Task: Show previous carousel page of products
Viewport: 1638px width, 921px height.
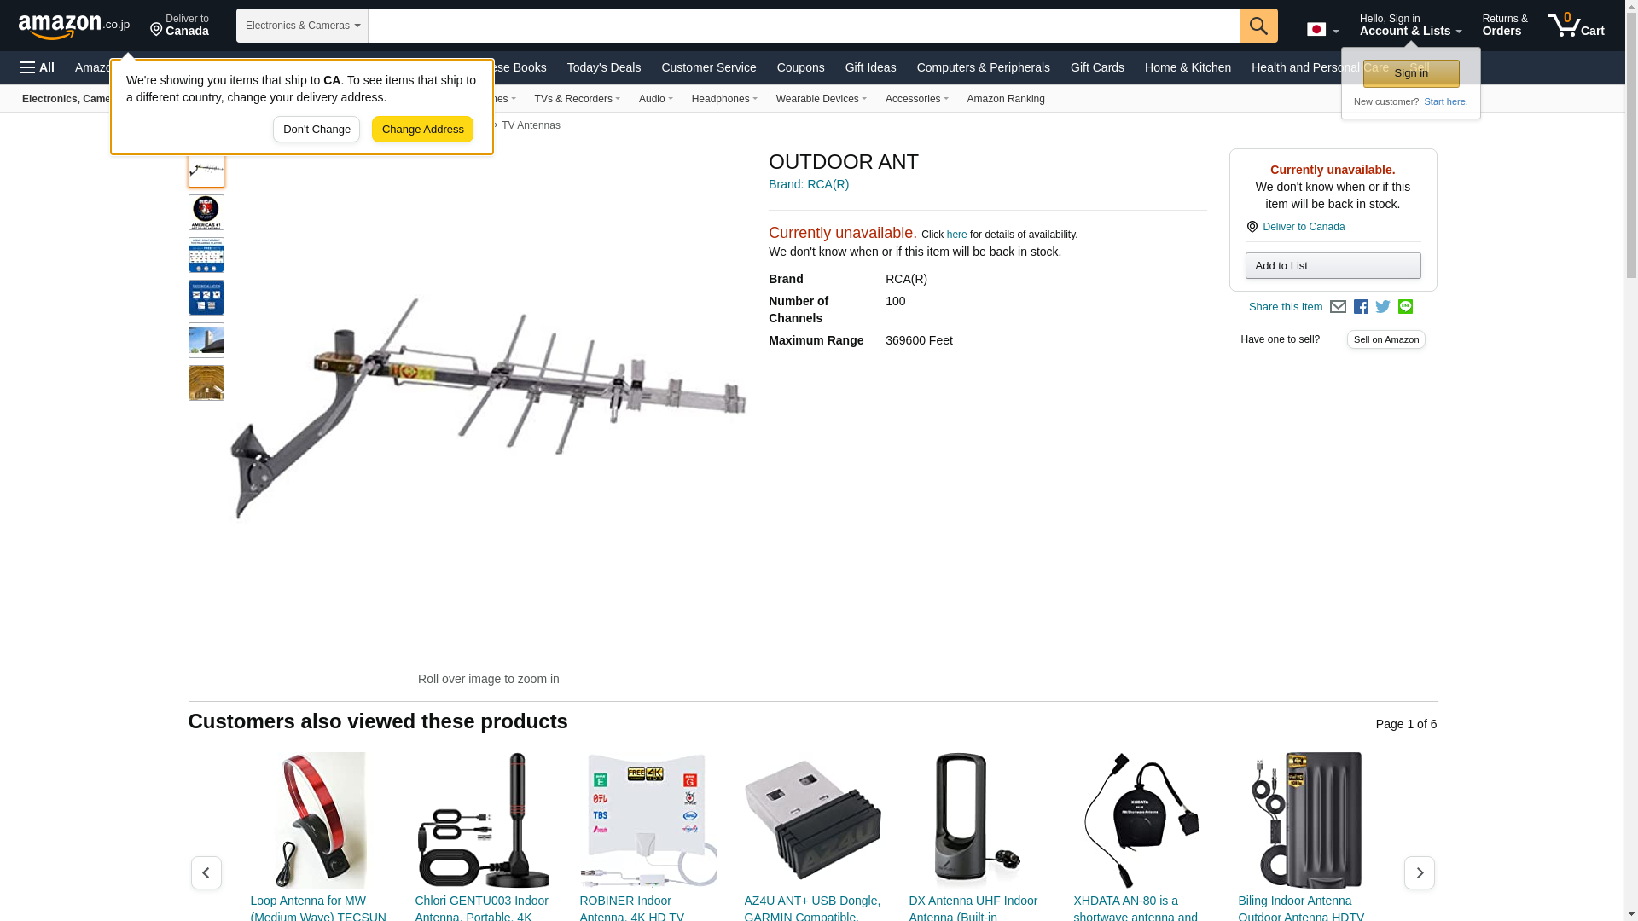Action: 206,873
